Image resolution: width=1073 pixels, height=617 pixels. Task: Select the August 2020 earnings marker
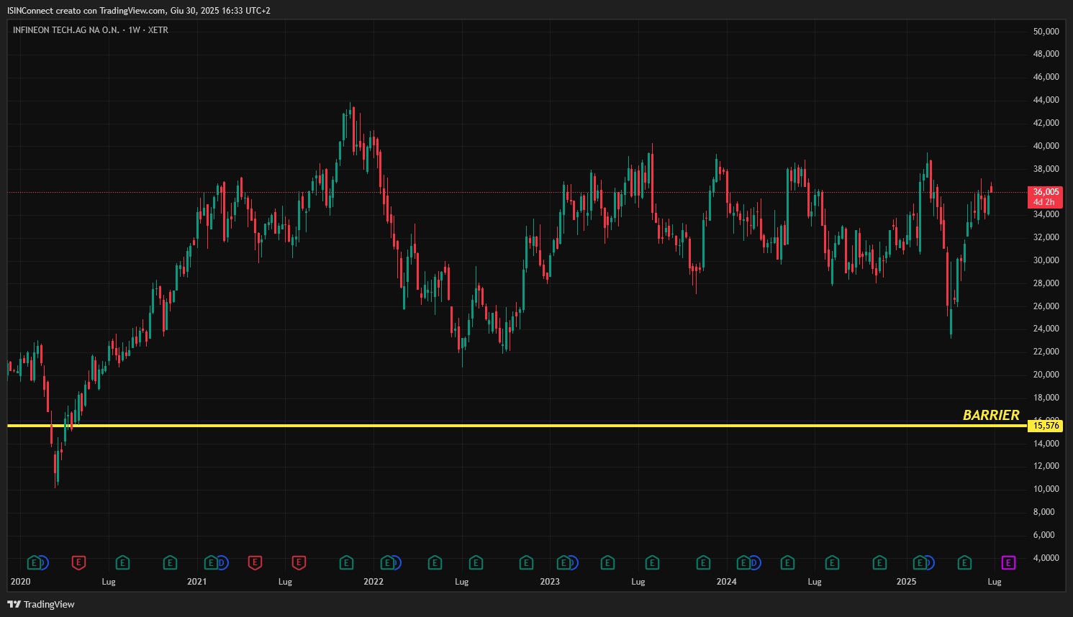pyautogui.click(x=122, y=562)
